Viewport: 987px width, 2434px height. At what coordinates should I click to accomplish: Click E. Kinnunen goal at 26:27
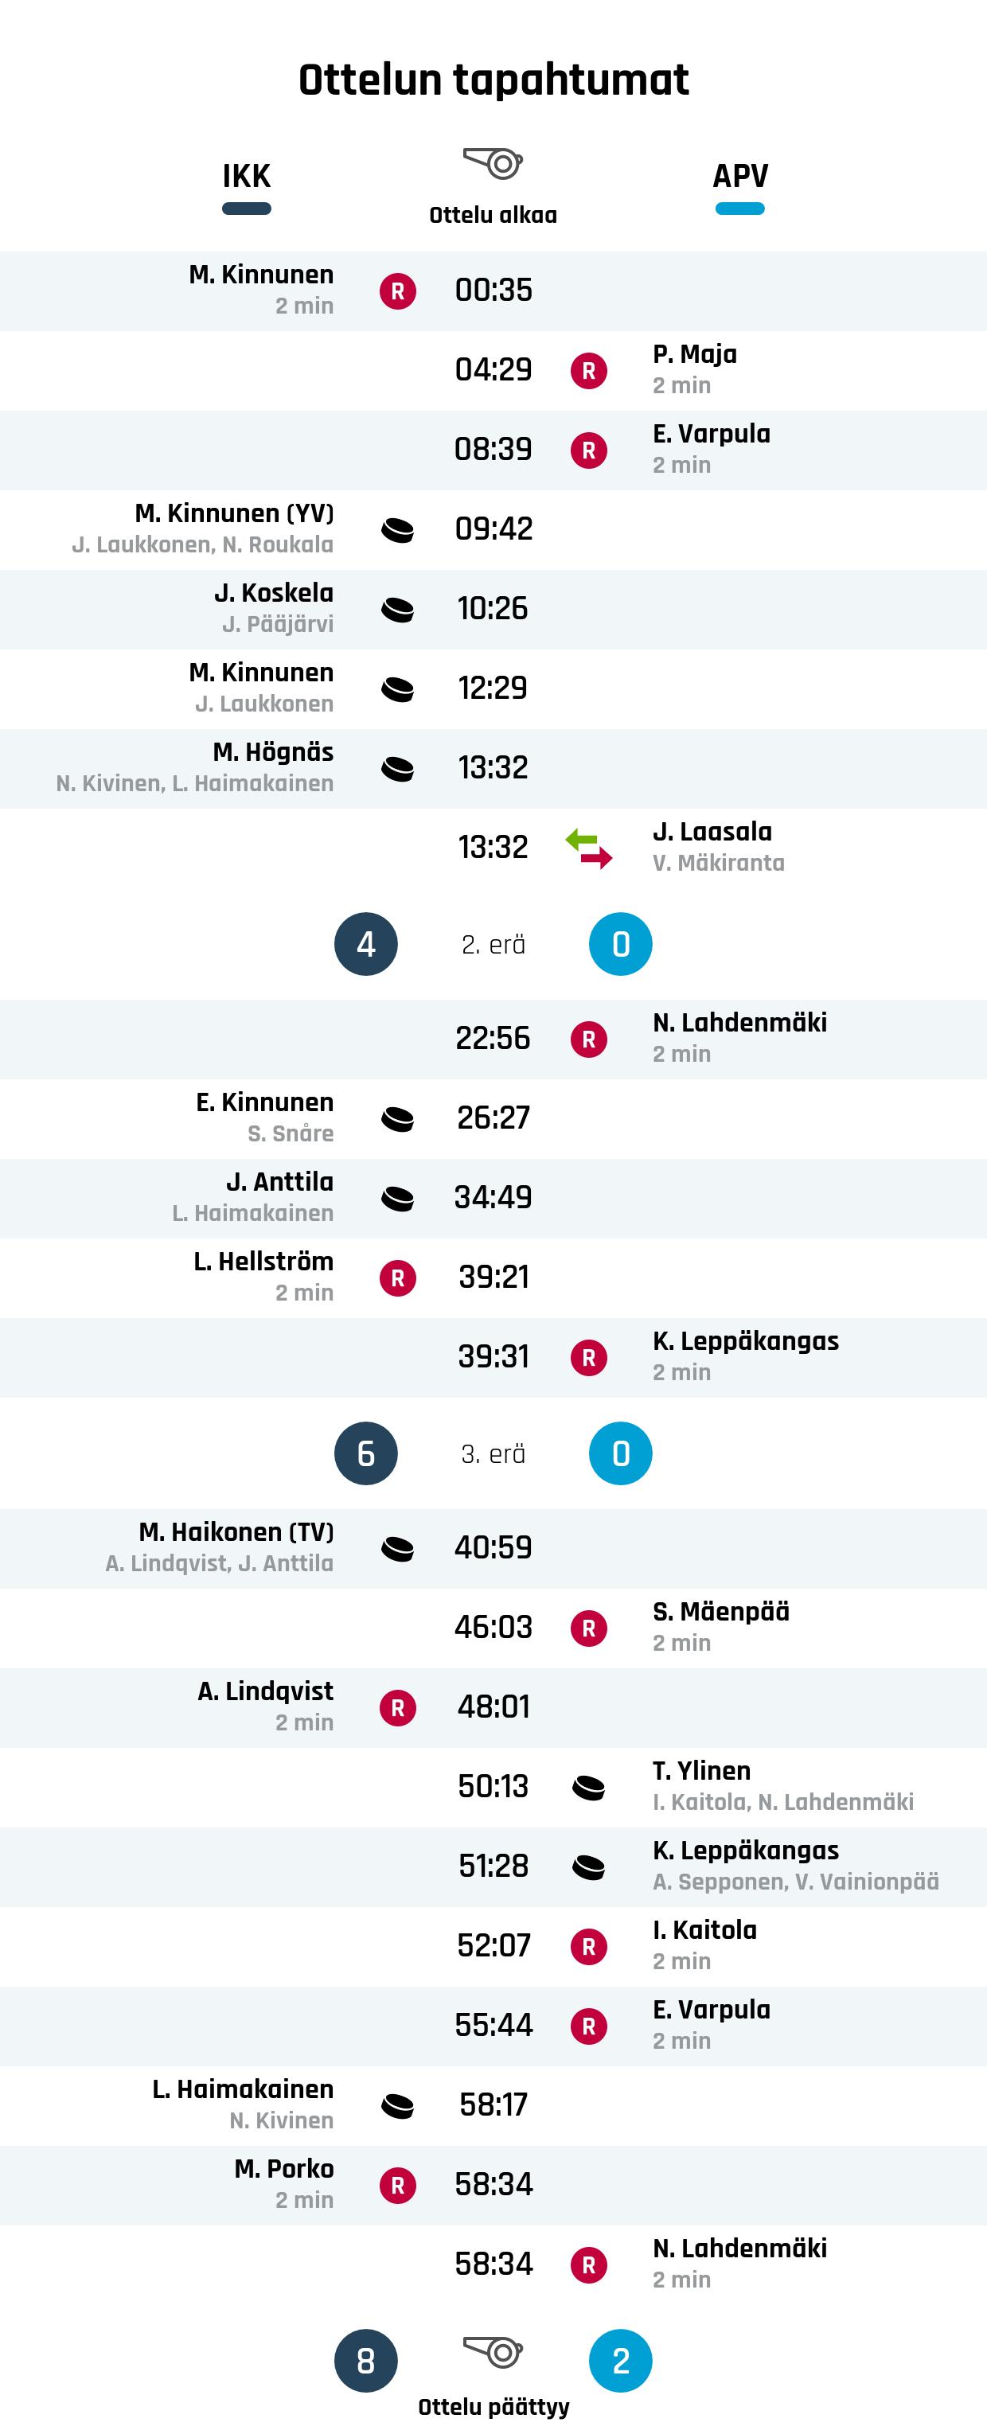click(264, 1102)
